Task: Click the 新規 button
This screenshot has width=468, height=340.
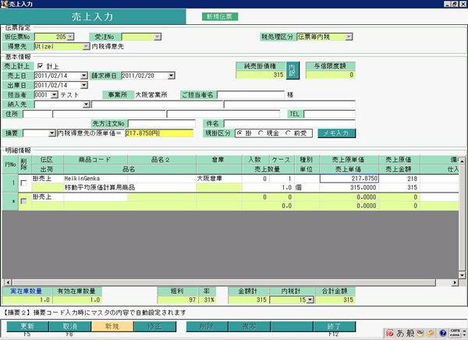Action: (112, 326)
